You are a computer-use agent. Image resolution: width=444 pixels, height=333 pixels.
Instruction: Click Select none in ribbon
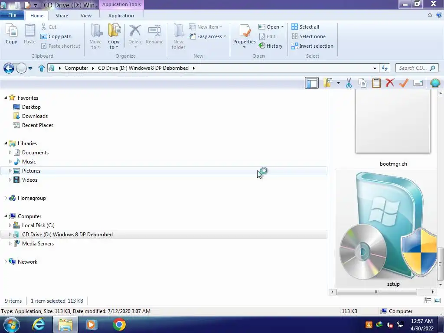tap(309, 36)
